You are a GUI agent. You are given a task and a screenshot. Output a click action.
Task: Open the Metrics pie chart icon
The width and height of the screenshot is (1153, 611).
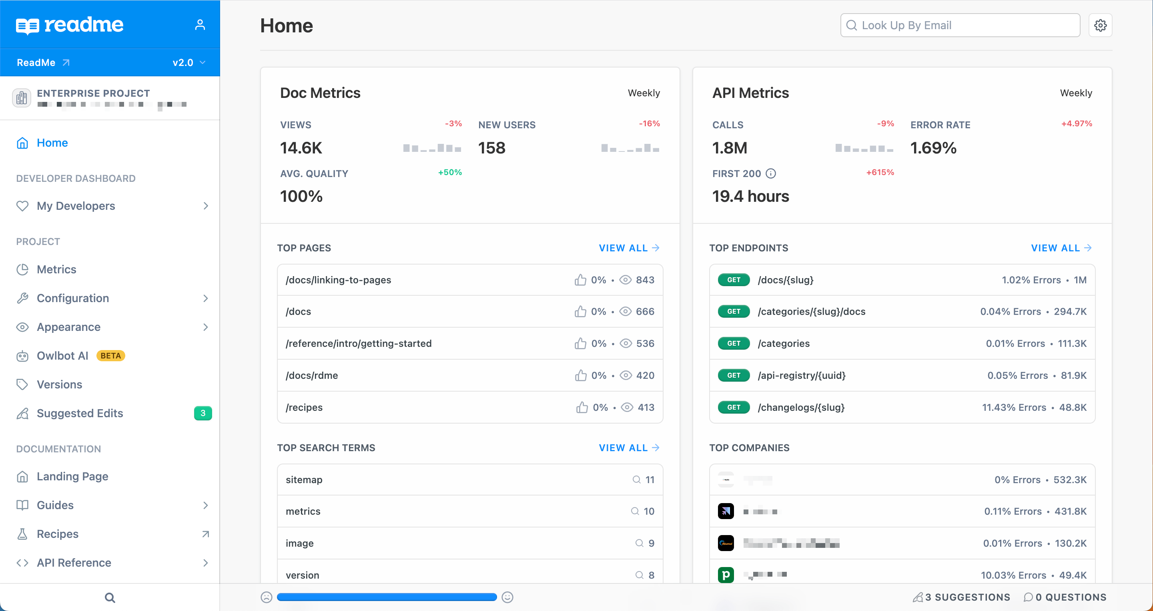click(x=23, y=269)
